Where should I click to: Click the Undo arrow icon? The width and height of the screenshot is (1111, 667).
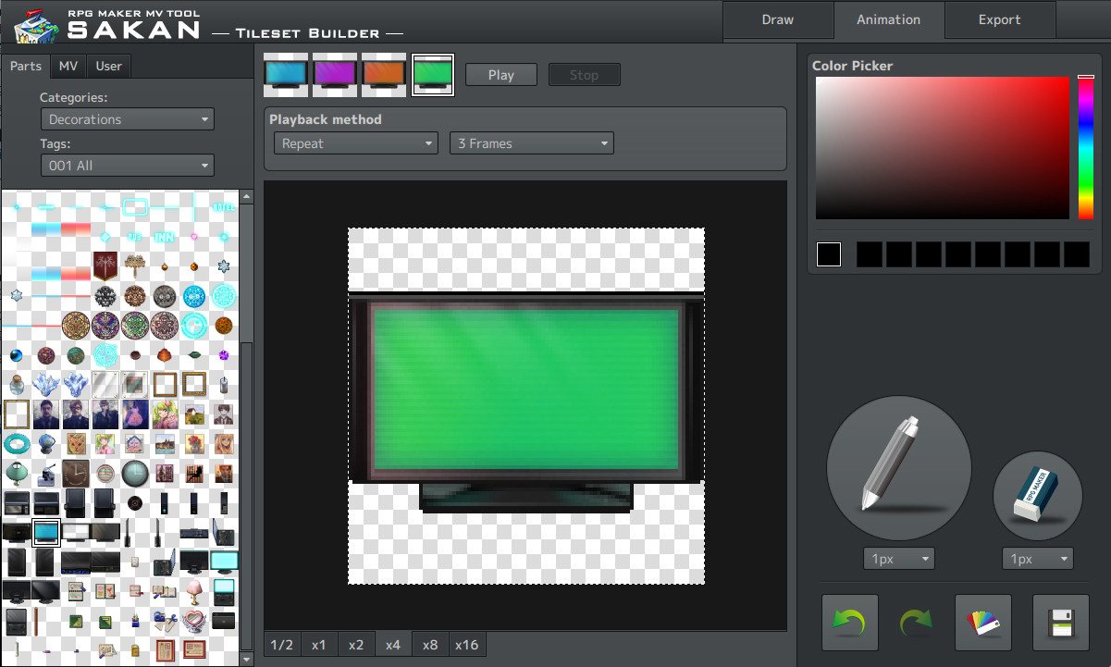tap(848, 622)
